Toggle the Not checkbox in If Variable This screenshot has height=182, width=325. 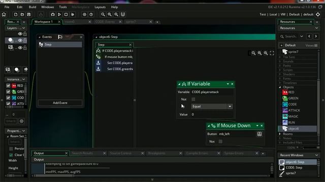(193, 99)
